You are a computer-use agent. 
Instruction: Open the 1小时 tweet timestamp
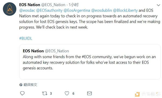74,5
